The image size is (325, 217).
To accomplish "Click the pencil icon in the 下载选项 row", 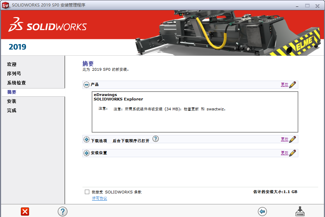I will 292,139.
